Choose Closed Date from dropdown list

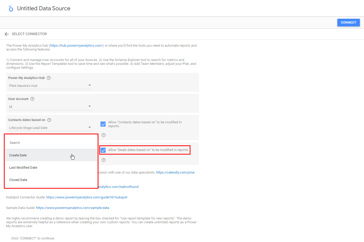coord(18,180)
